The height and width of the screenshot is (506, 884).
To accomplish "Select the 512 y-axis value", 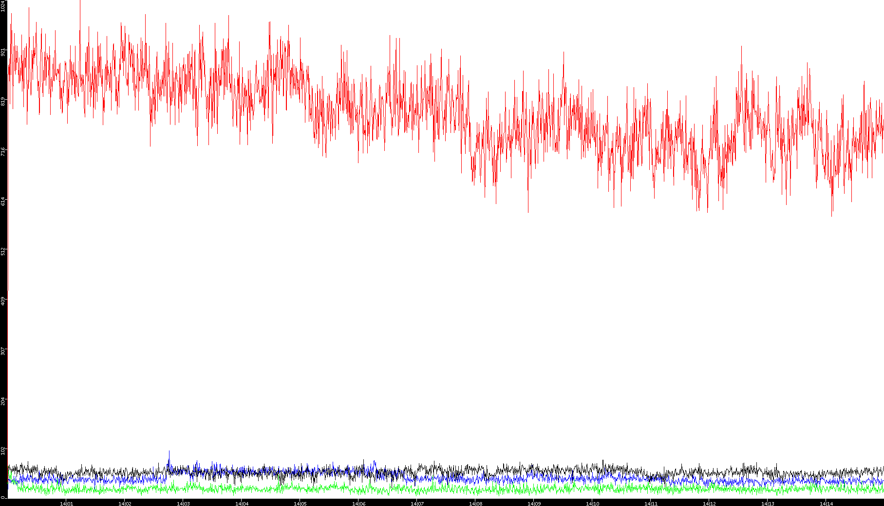I will coord(3,251).
